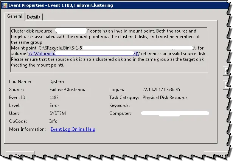Click the Logged label
Screen dimensions: 233x161
pyautogui.click(x=117, y=90)
